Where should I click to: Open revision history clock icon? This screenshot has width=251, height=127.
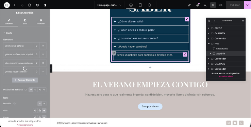coord(37,5)
